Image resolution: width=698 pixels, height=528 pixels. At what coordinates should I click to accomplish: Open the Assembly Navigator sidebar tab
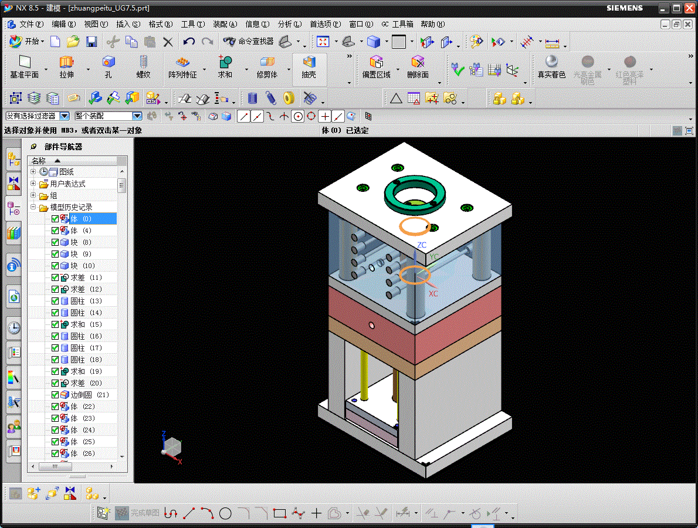point(13,159)
